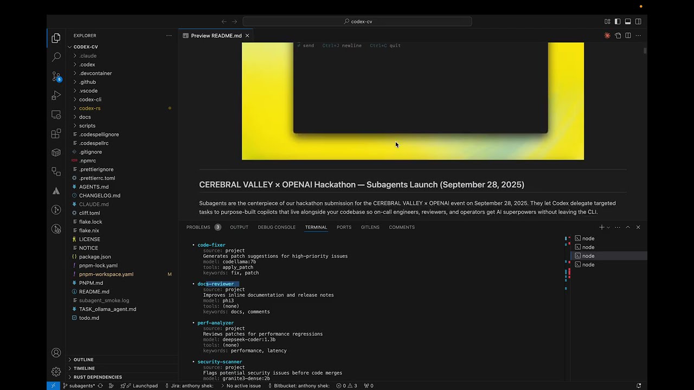Click errors and warnings count in status bar

(x=346, y=386)
